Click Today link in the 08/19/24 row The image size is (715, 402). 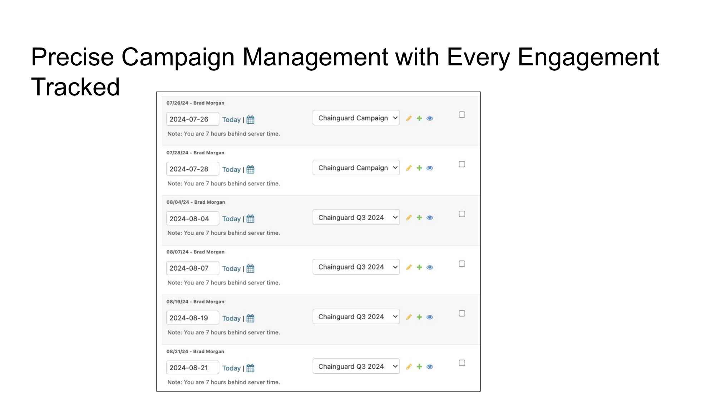click(231, 318)
